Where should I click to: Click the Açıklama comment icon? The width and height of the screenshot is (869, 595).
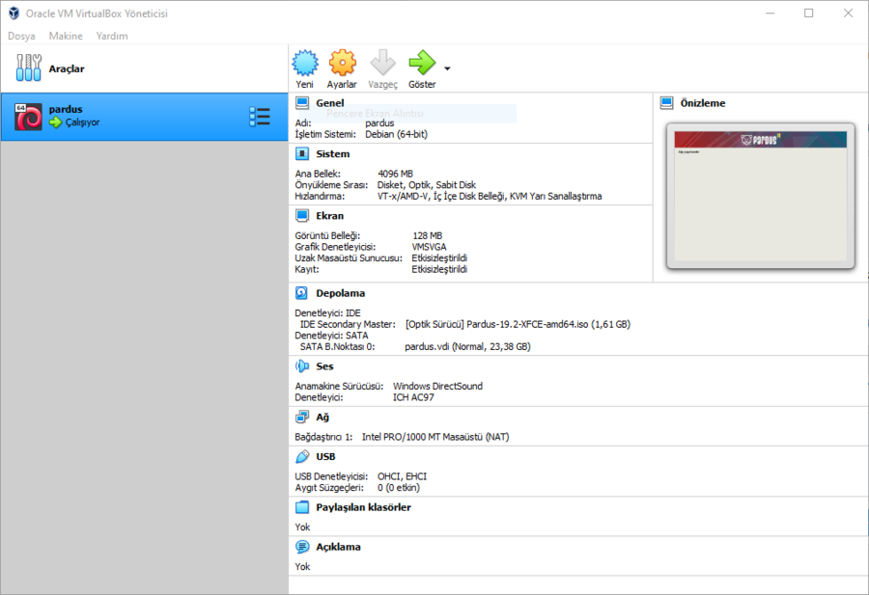302,547
